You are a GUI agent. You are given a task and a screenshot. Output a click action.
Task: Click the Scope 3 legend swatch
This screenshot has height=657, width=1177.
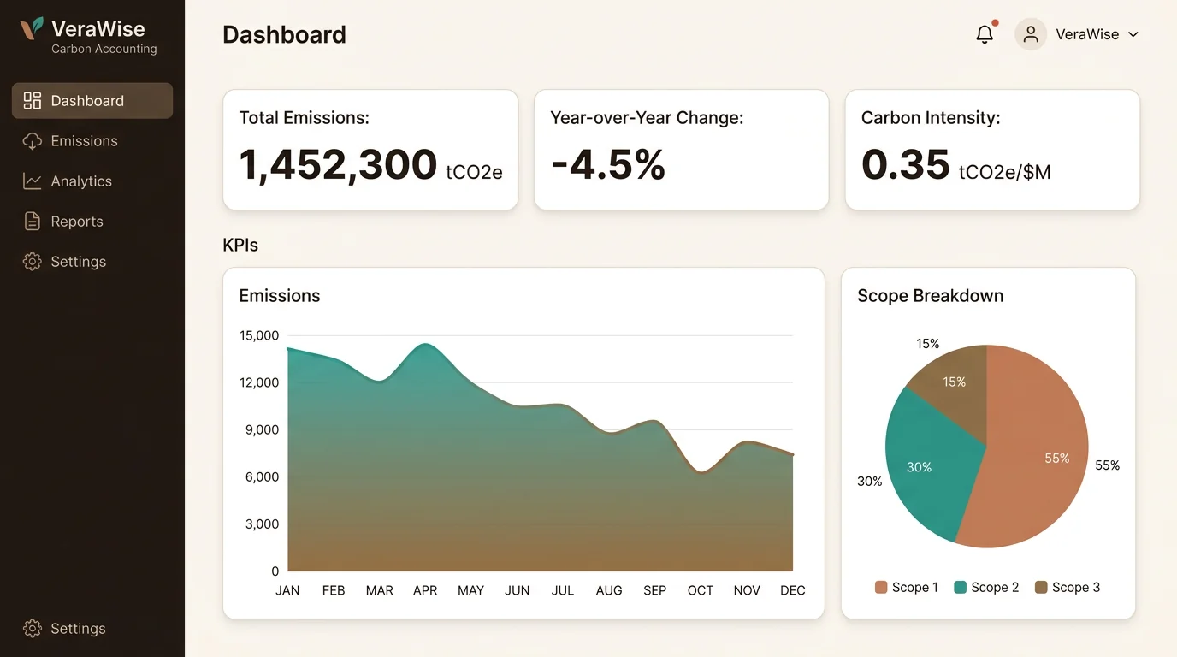click(1041, 588)
